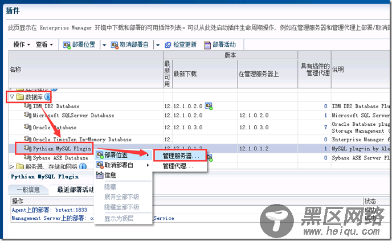This screenshot has height=241, width=392.
Task: Click the 最新下载 column header
Action: (x=205, y=73)
